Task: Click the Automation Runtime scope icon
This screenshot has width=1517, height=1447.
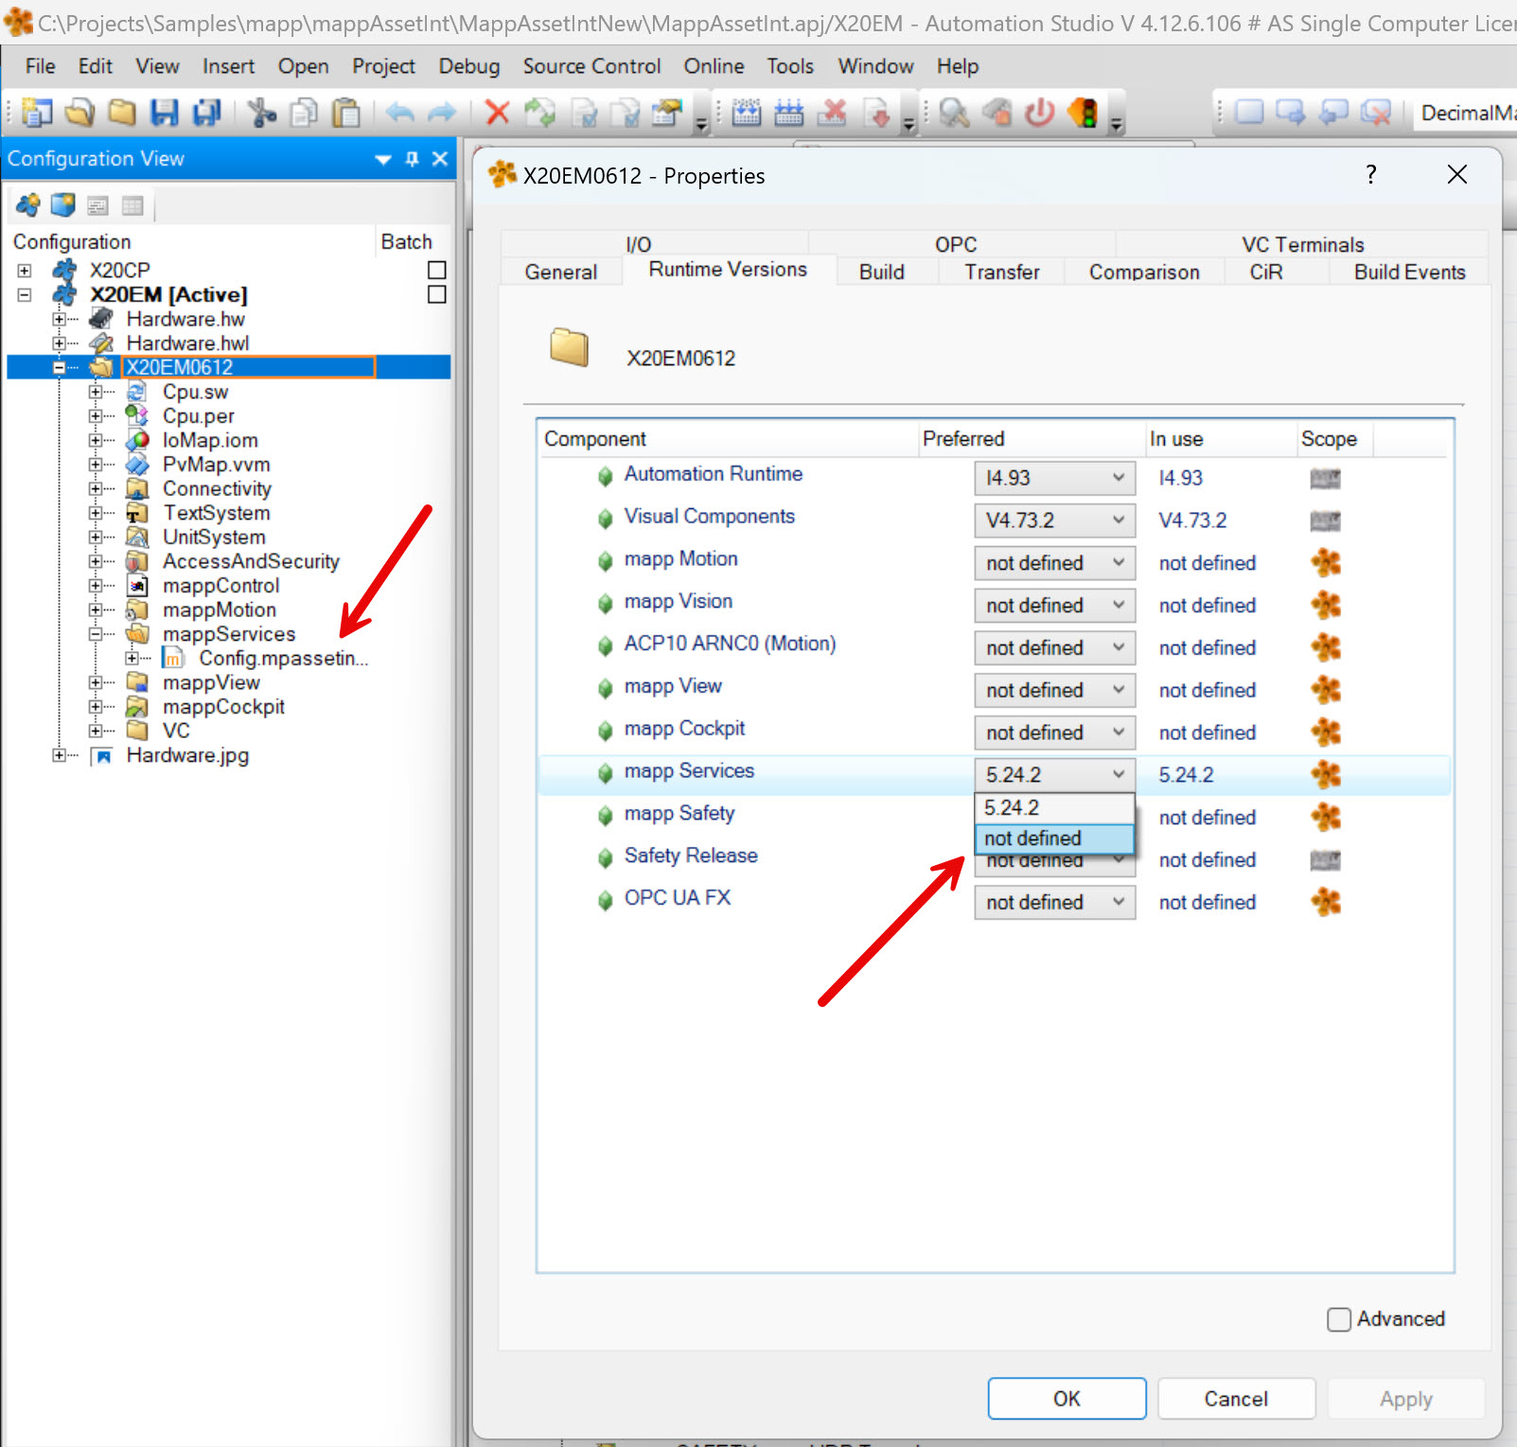Action: coord(1326,478)
